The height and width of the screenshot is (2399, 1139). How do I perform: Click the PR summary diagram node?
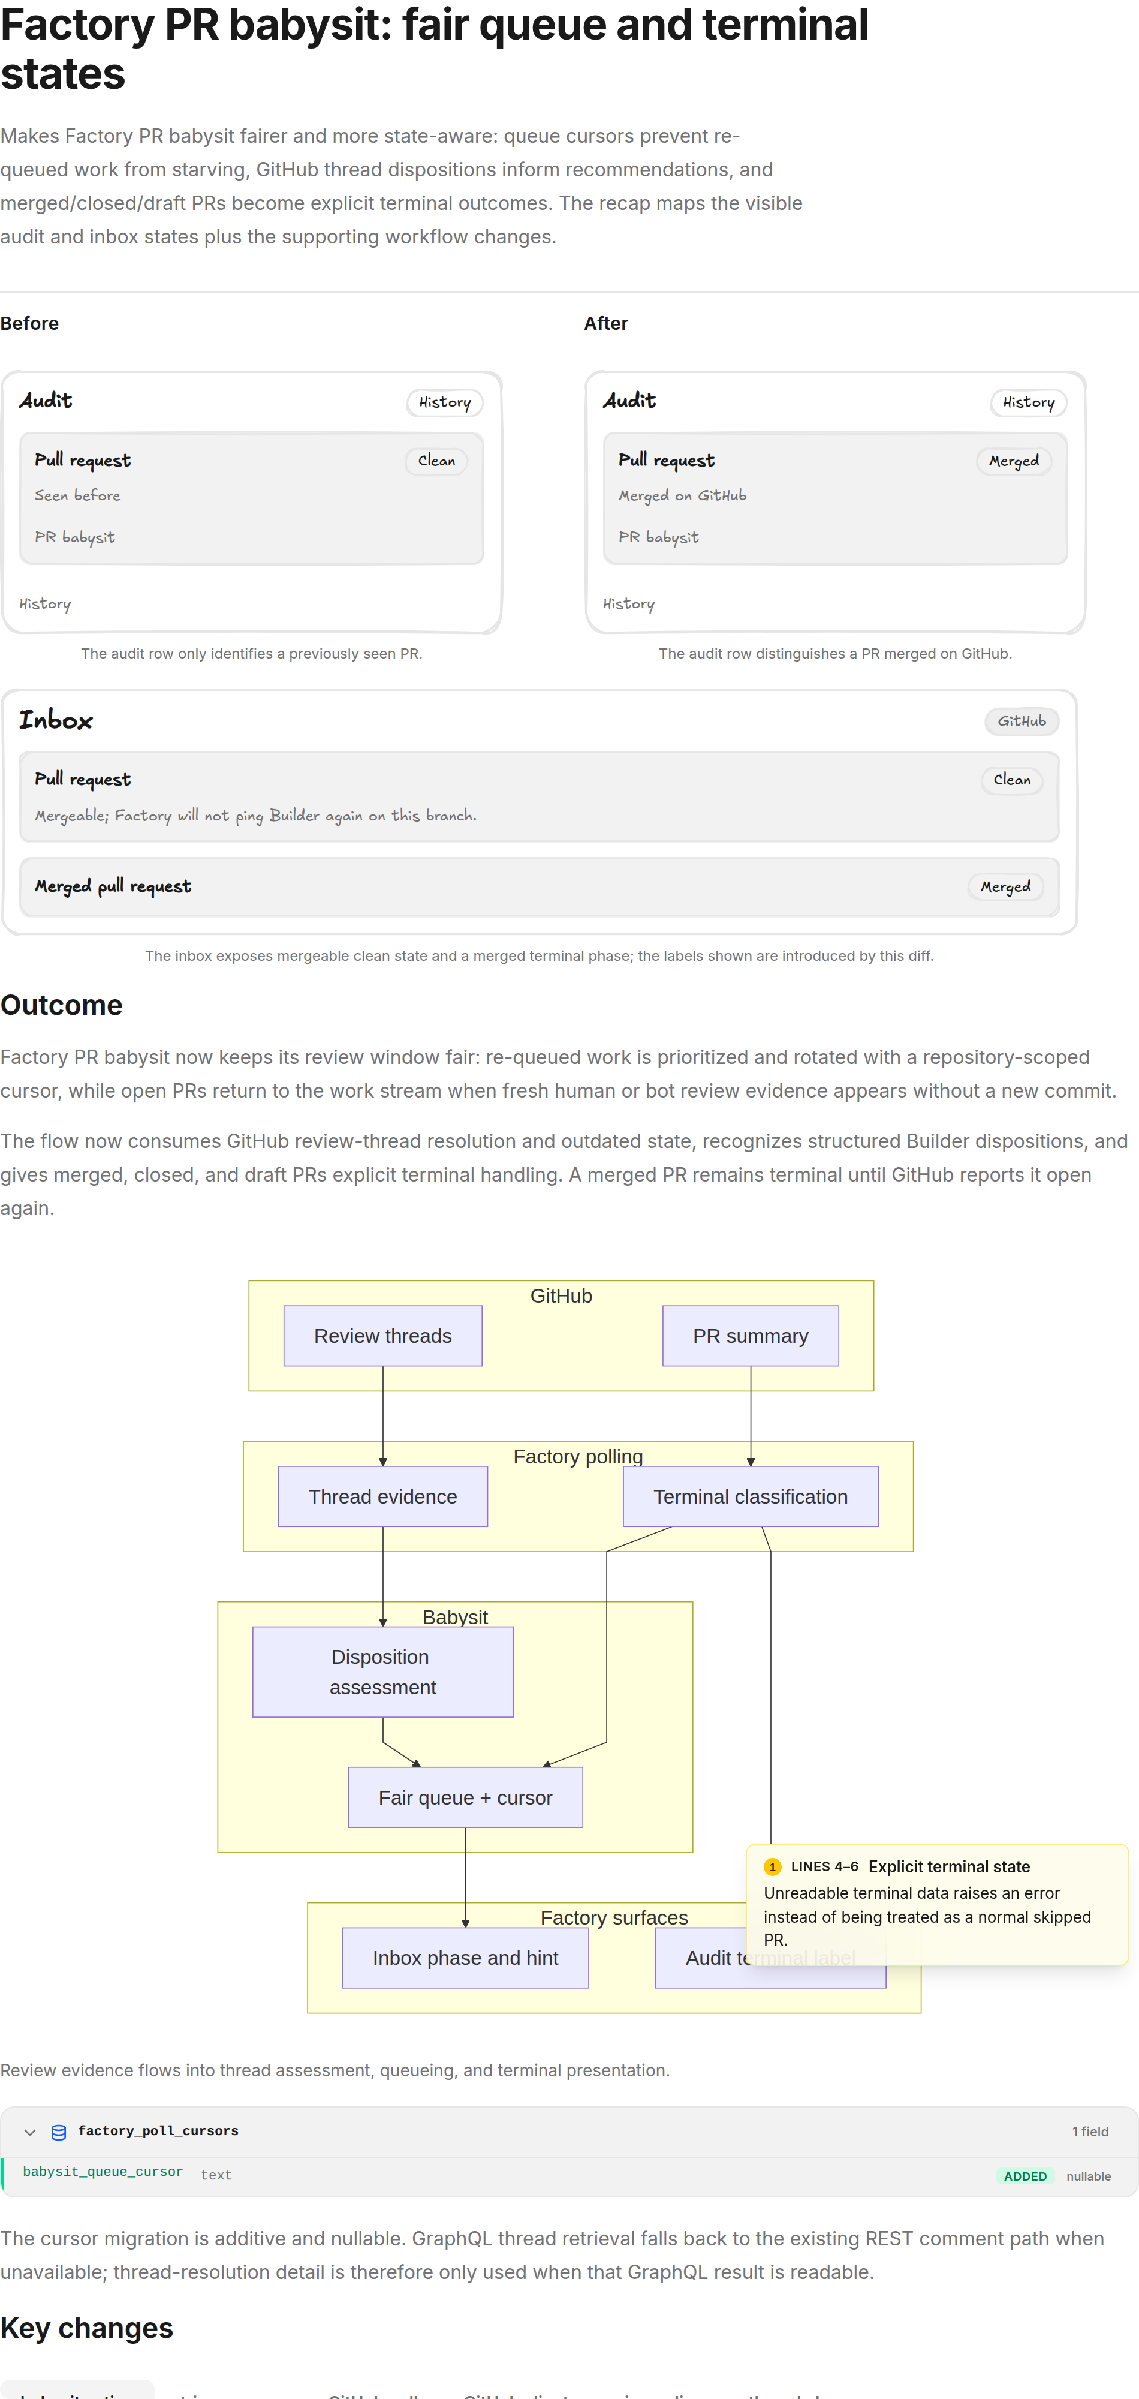click(750, 1336)
